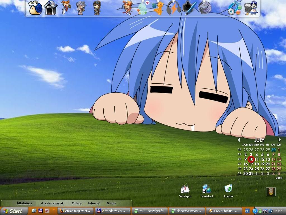Go to previous month in calendar widget

coord(239,140)
